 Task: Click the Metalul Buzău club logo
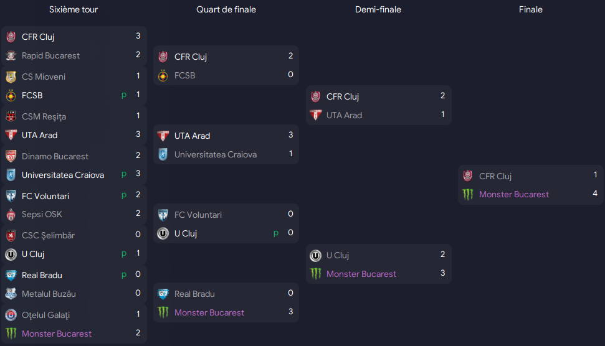pyautogui.click(x=11, y=294)
